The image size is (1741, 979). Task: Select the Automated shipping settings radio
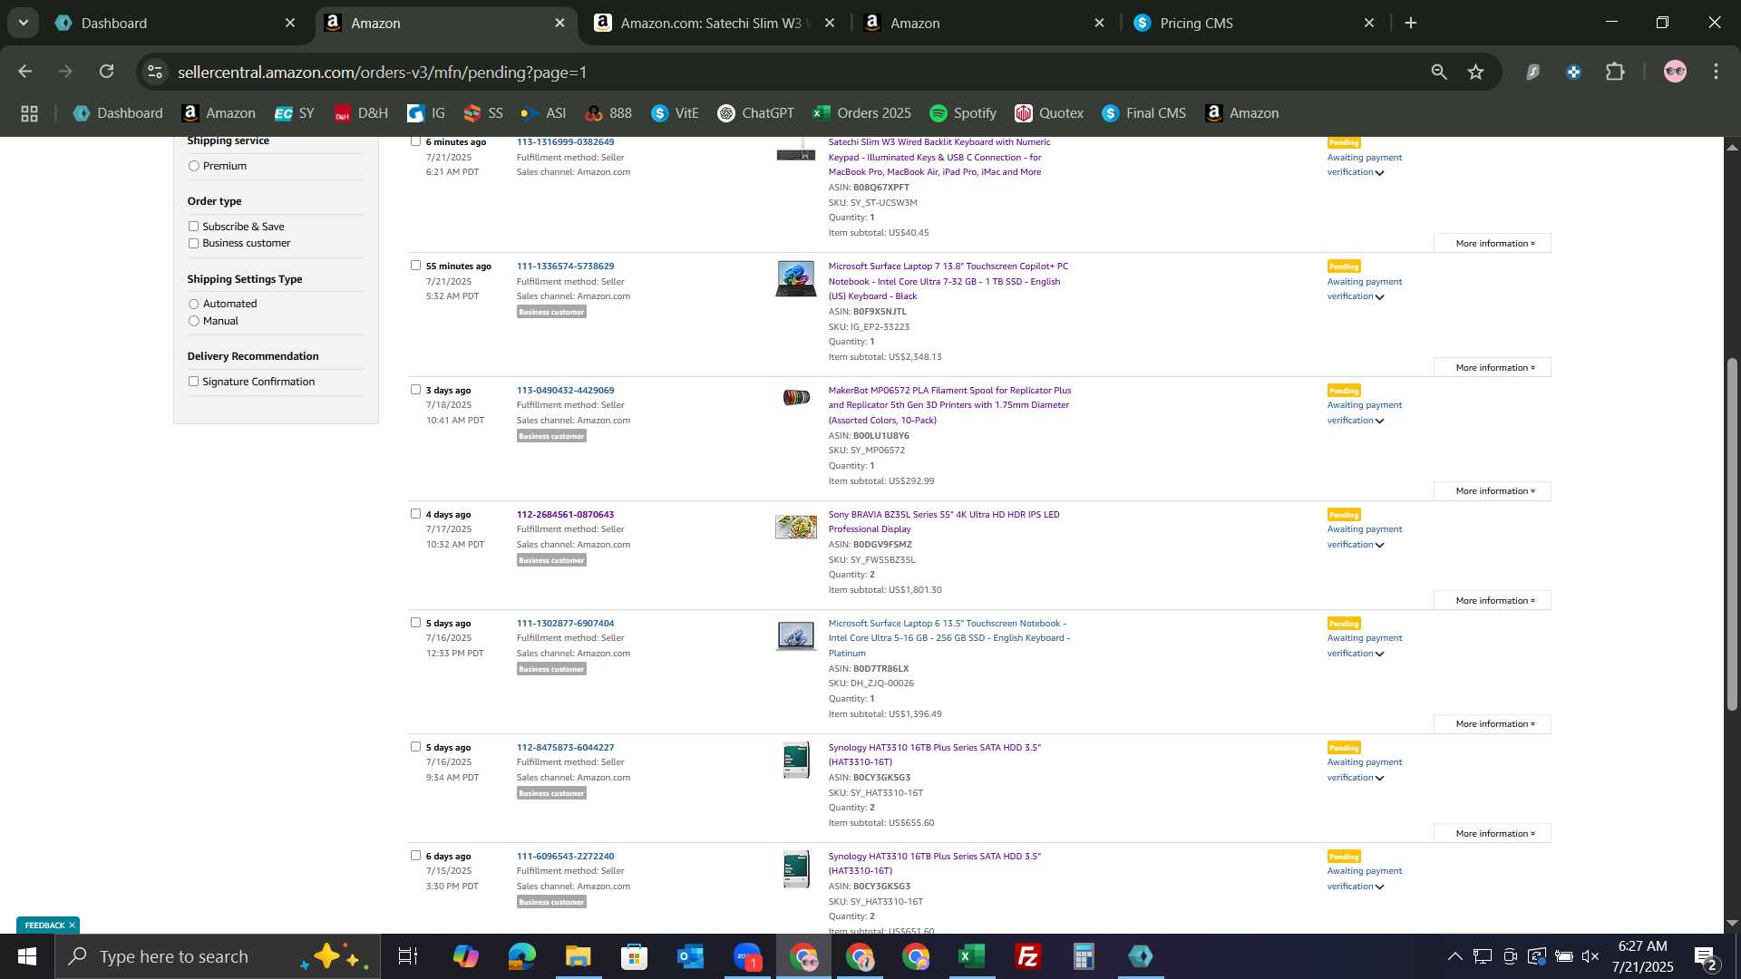(x=193, y=304)
